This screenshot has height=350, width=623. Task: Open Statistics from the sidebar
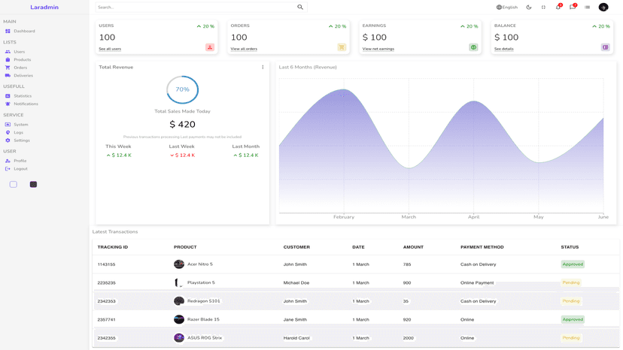click(x=23, y=96)
